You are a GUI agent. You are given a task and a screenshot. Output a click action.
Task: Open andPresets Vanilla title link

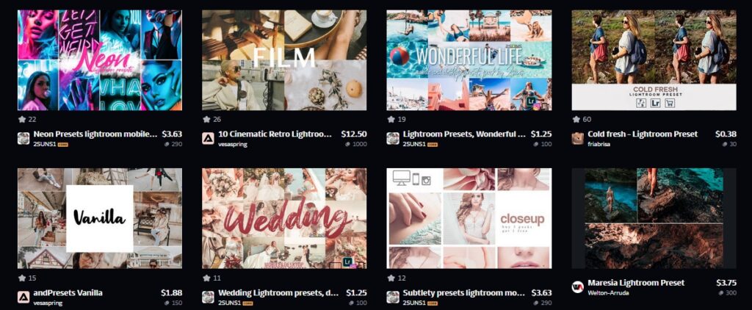pyautogui.click(x=68, y=292)
